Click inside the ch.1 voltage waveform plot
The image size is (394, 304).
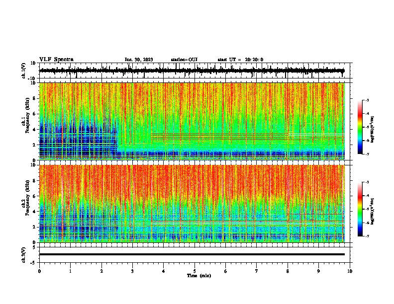[x=194, y=71]
